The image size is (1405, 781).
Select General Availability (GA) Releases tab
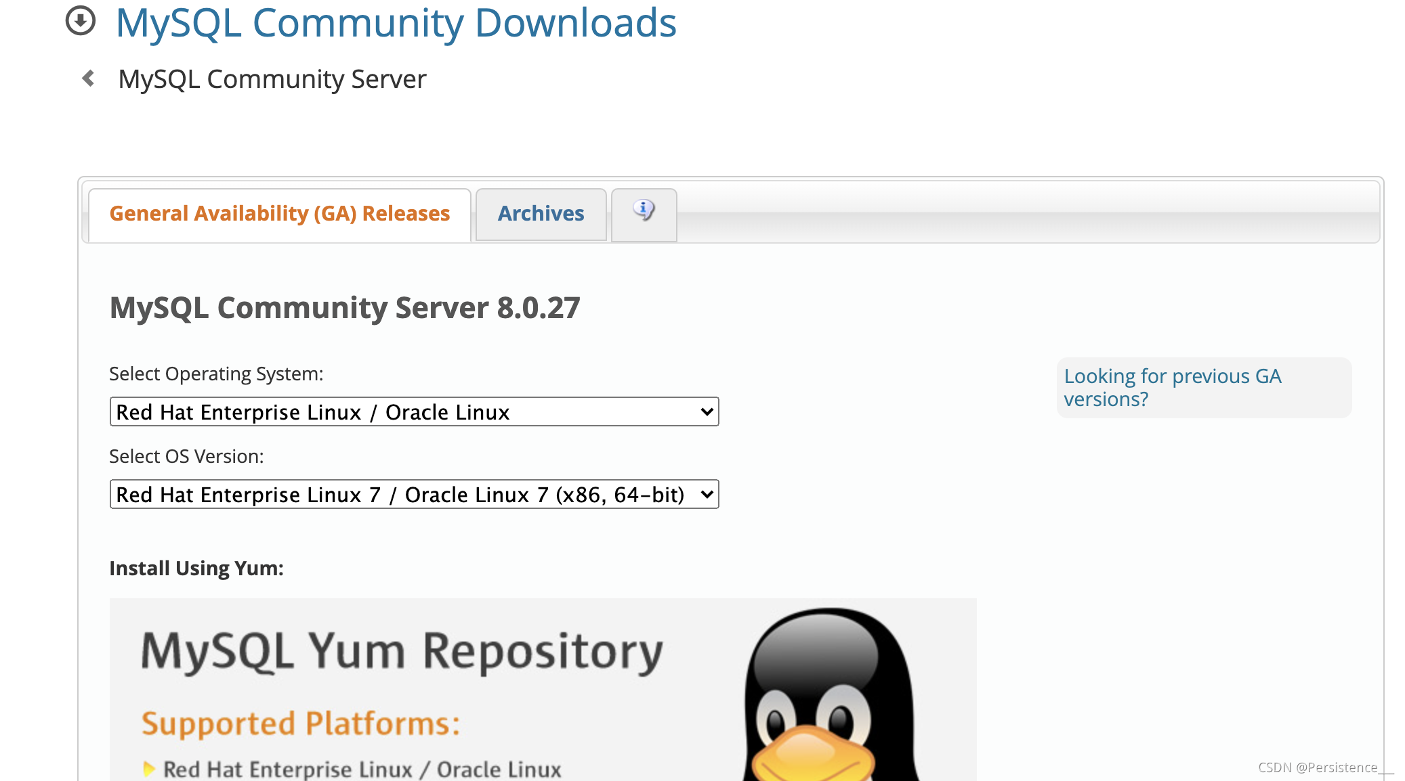279,214
